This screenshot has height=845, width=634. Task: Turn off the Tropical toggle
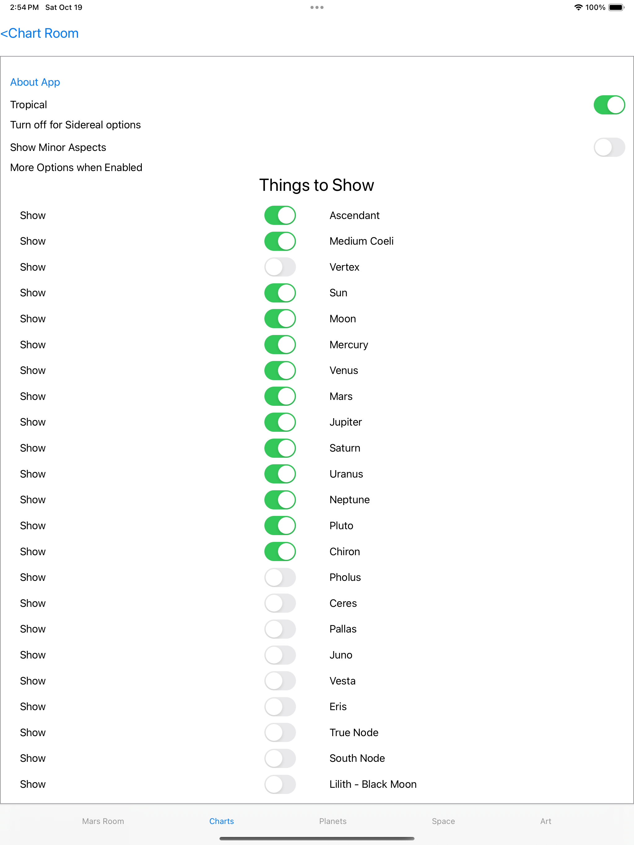coord(609,105)
